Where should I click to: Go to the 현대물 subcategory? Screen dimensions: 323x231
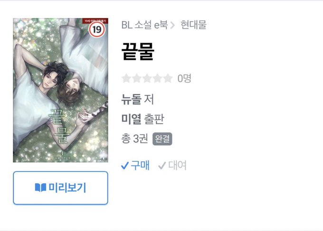tap(193, 25)
